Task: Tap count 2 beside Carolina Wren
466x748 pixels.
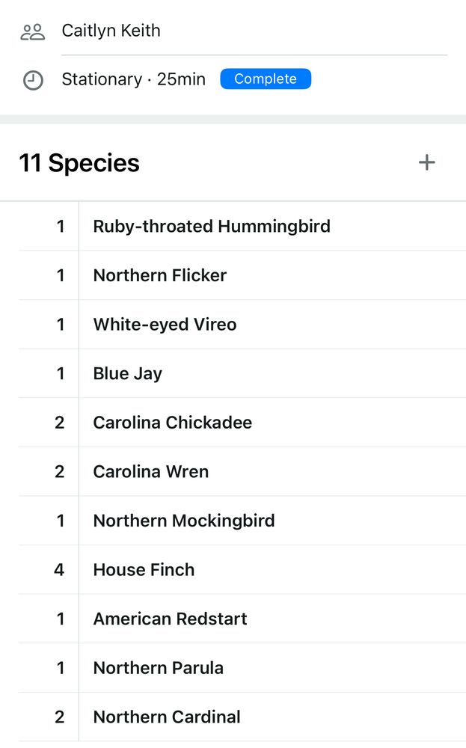Action: pos(60,472)
